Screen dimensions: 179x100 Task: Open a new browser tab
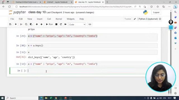107,2
